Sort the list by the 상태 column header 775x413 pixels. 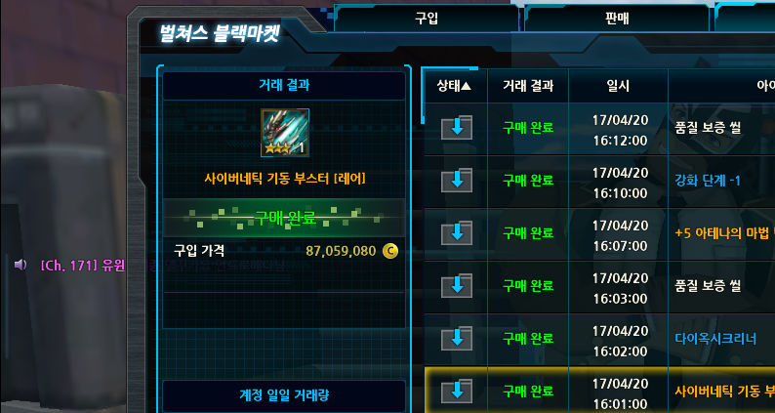pos(454,86)
